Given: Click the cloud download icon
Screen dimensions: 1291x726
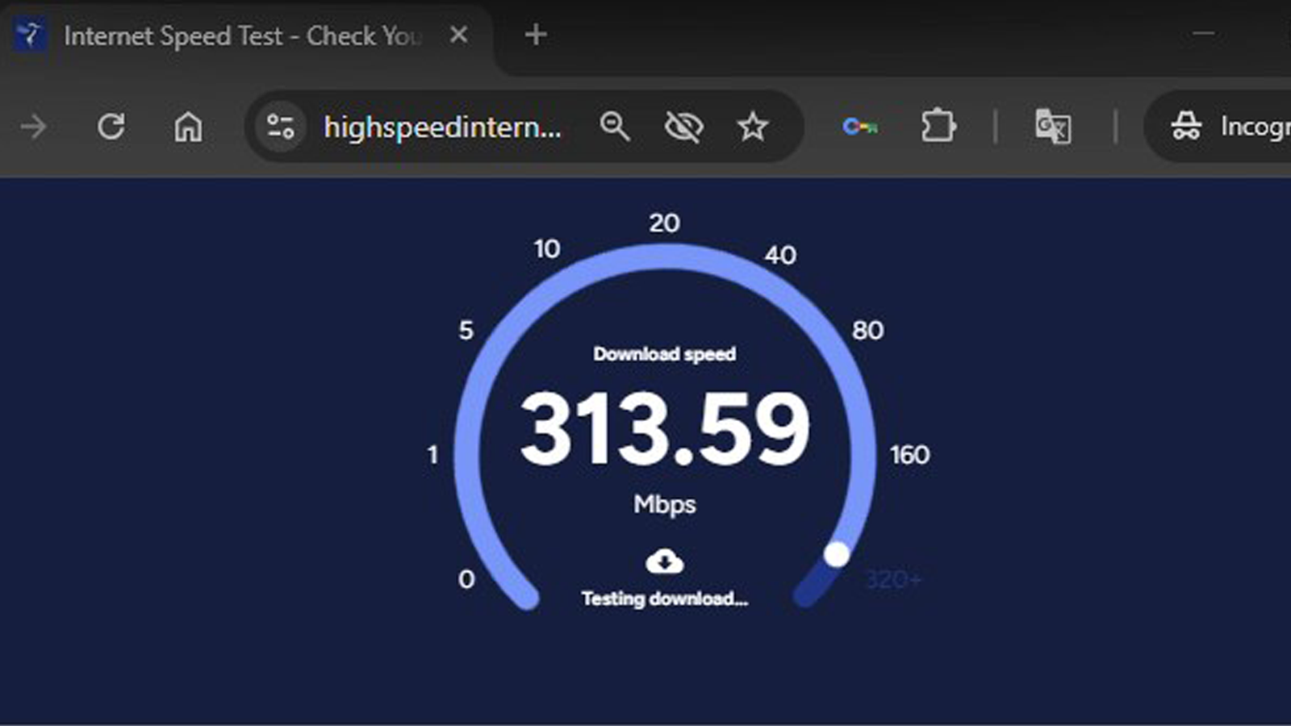Looking at the screenshot, I should [665, 561].
